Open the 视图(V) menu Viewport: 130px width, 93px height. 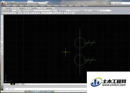tap(22, 6)
